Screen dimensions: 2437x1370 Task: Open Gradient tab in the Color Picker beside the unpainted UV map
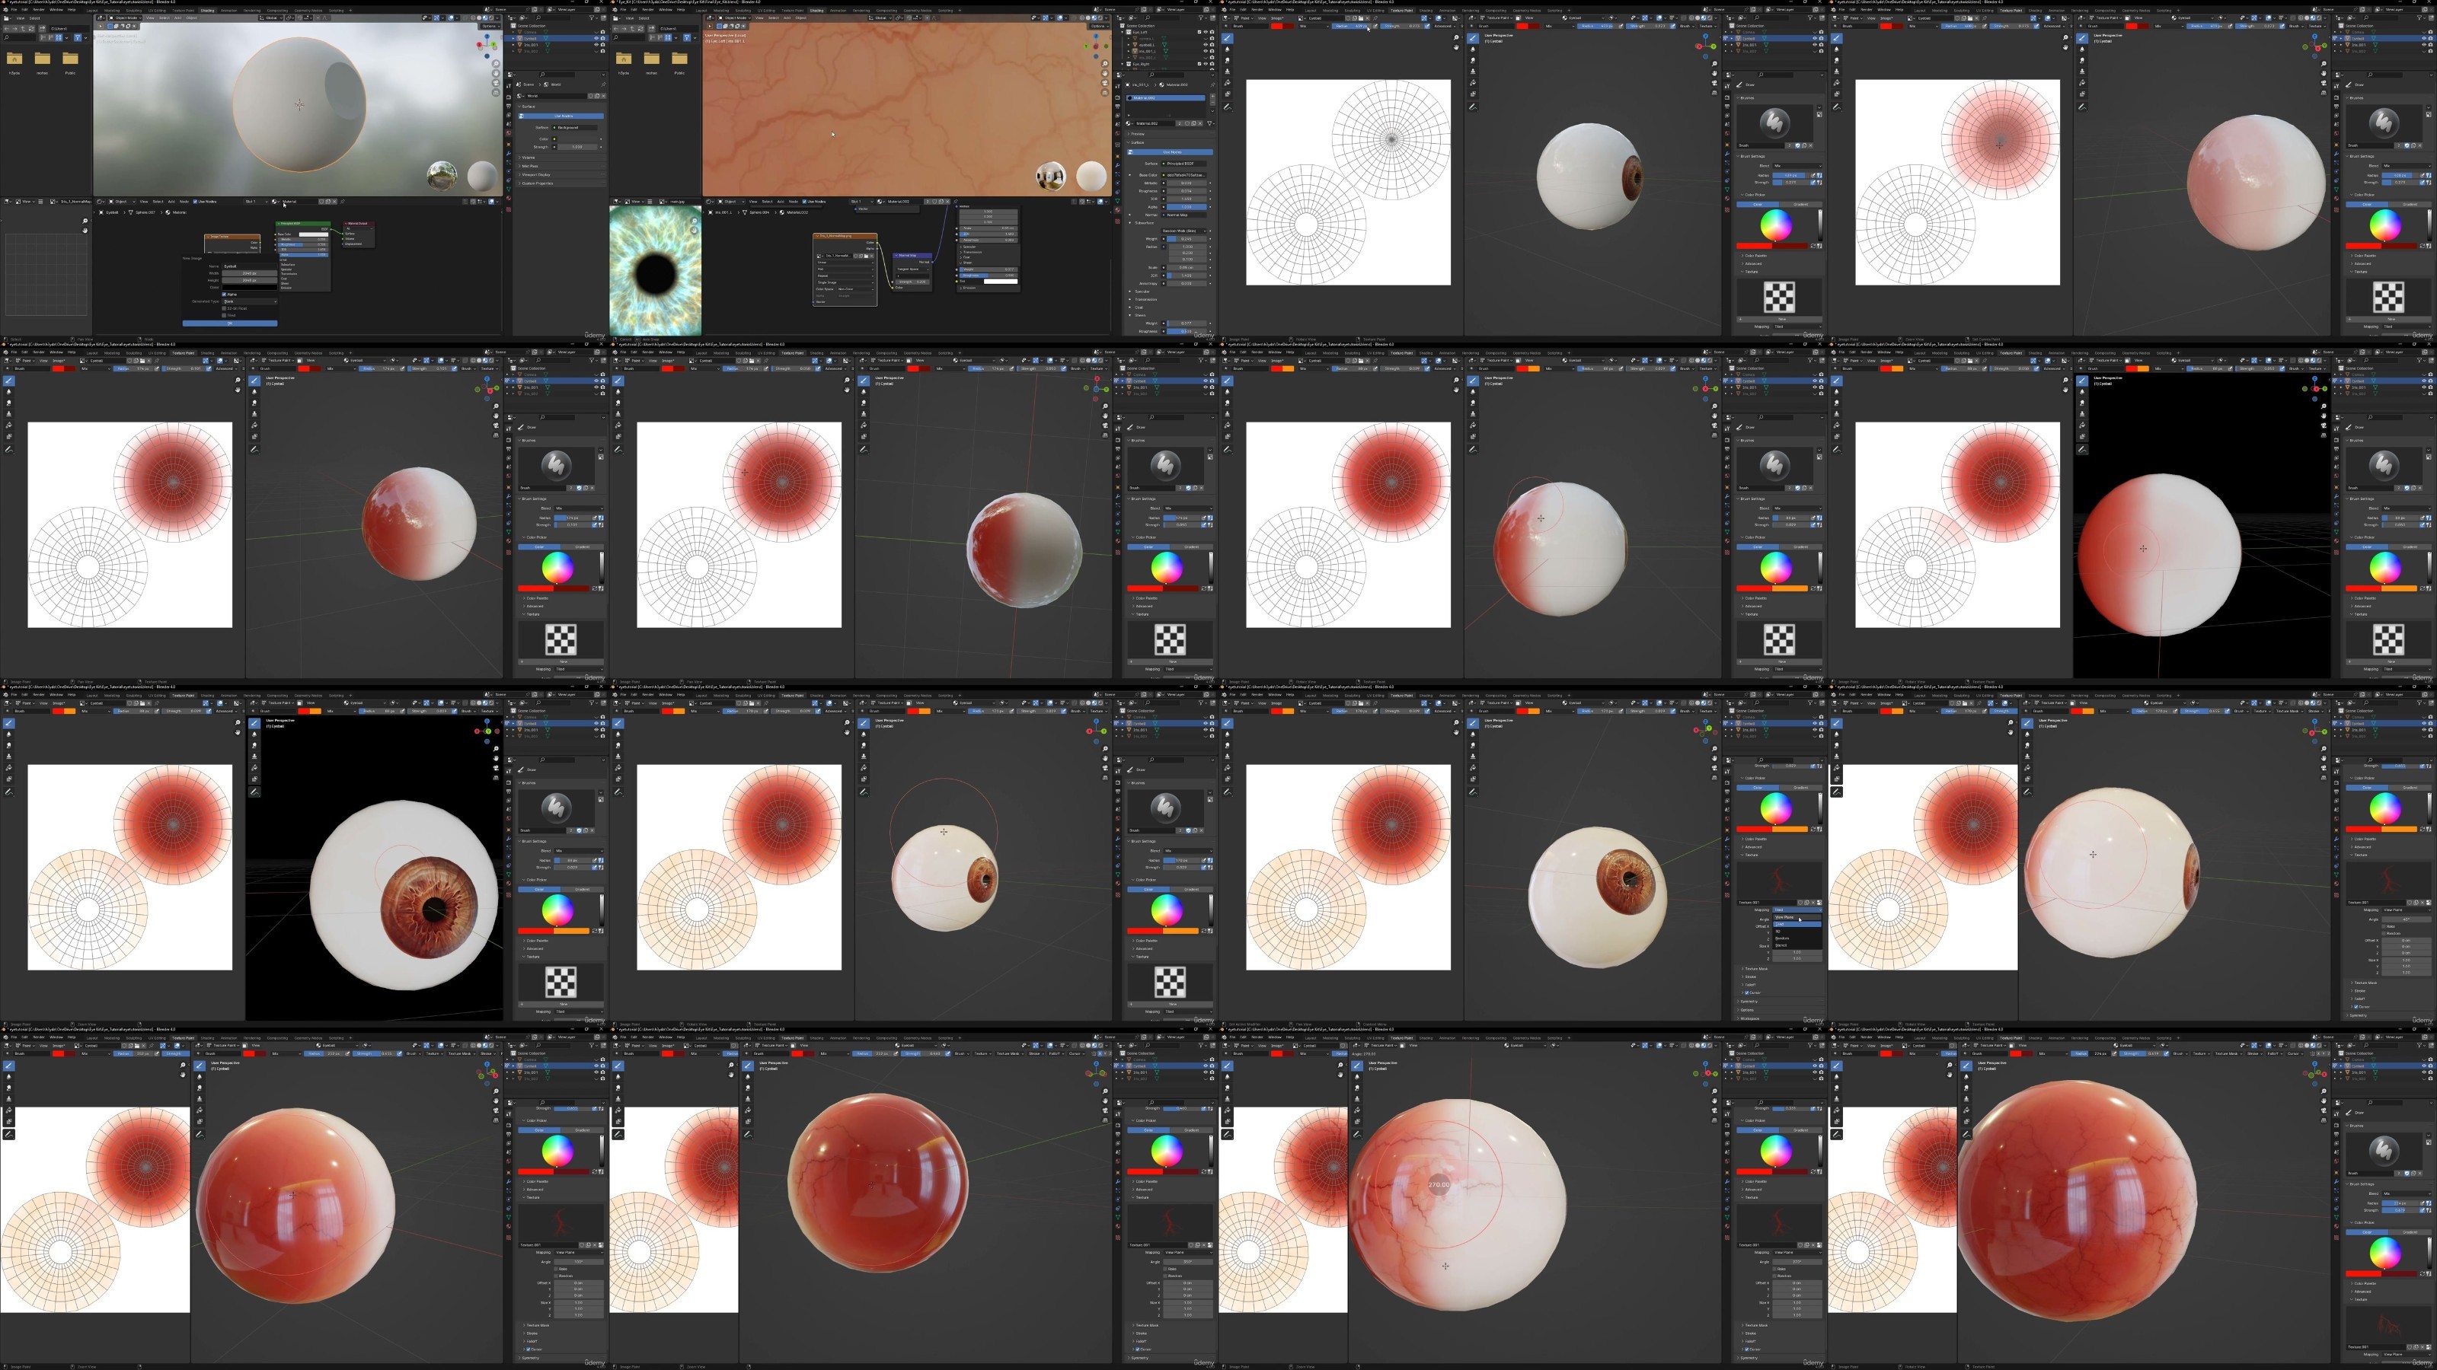pyautogui.click(x=1800, y=204)
